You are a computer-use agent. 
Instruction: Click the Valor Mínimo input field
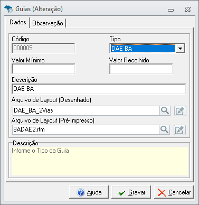[43, 69]
